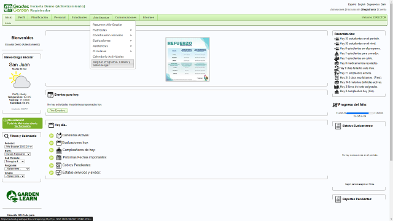Open the REFUERZO poster thumbnail
393x221 pixels.
point(187,60)
